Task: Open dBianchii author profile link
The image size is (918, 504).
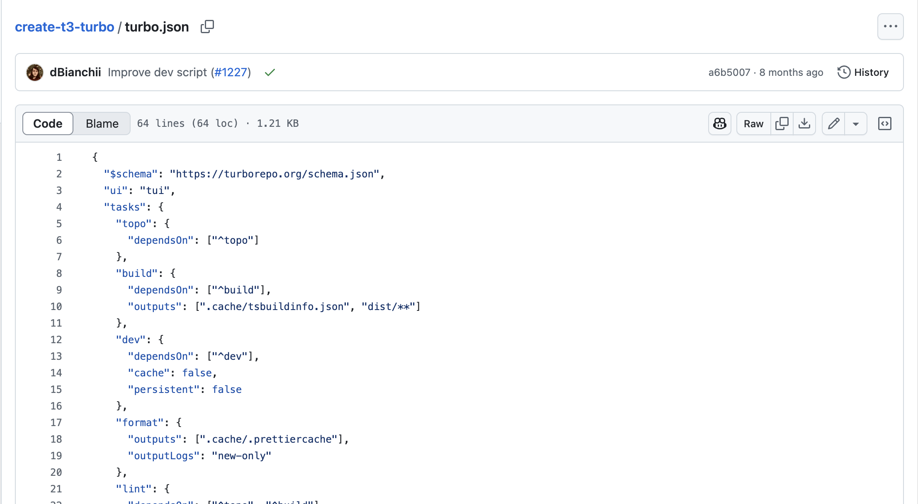Action: point(75,73)
